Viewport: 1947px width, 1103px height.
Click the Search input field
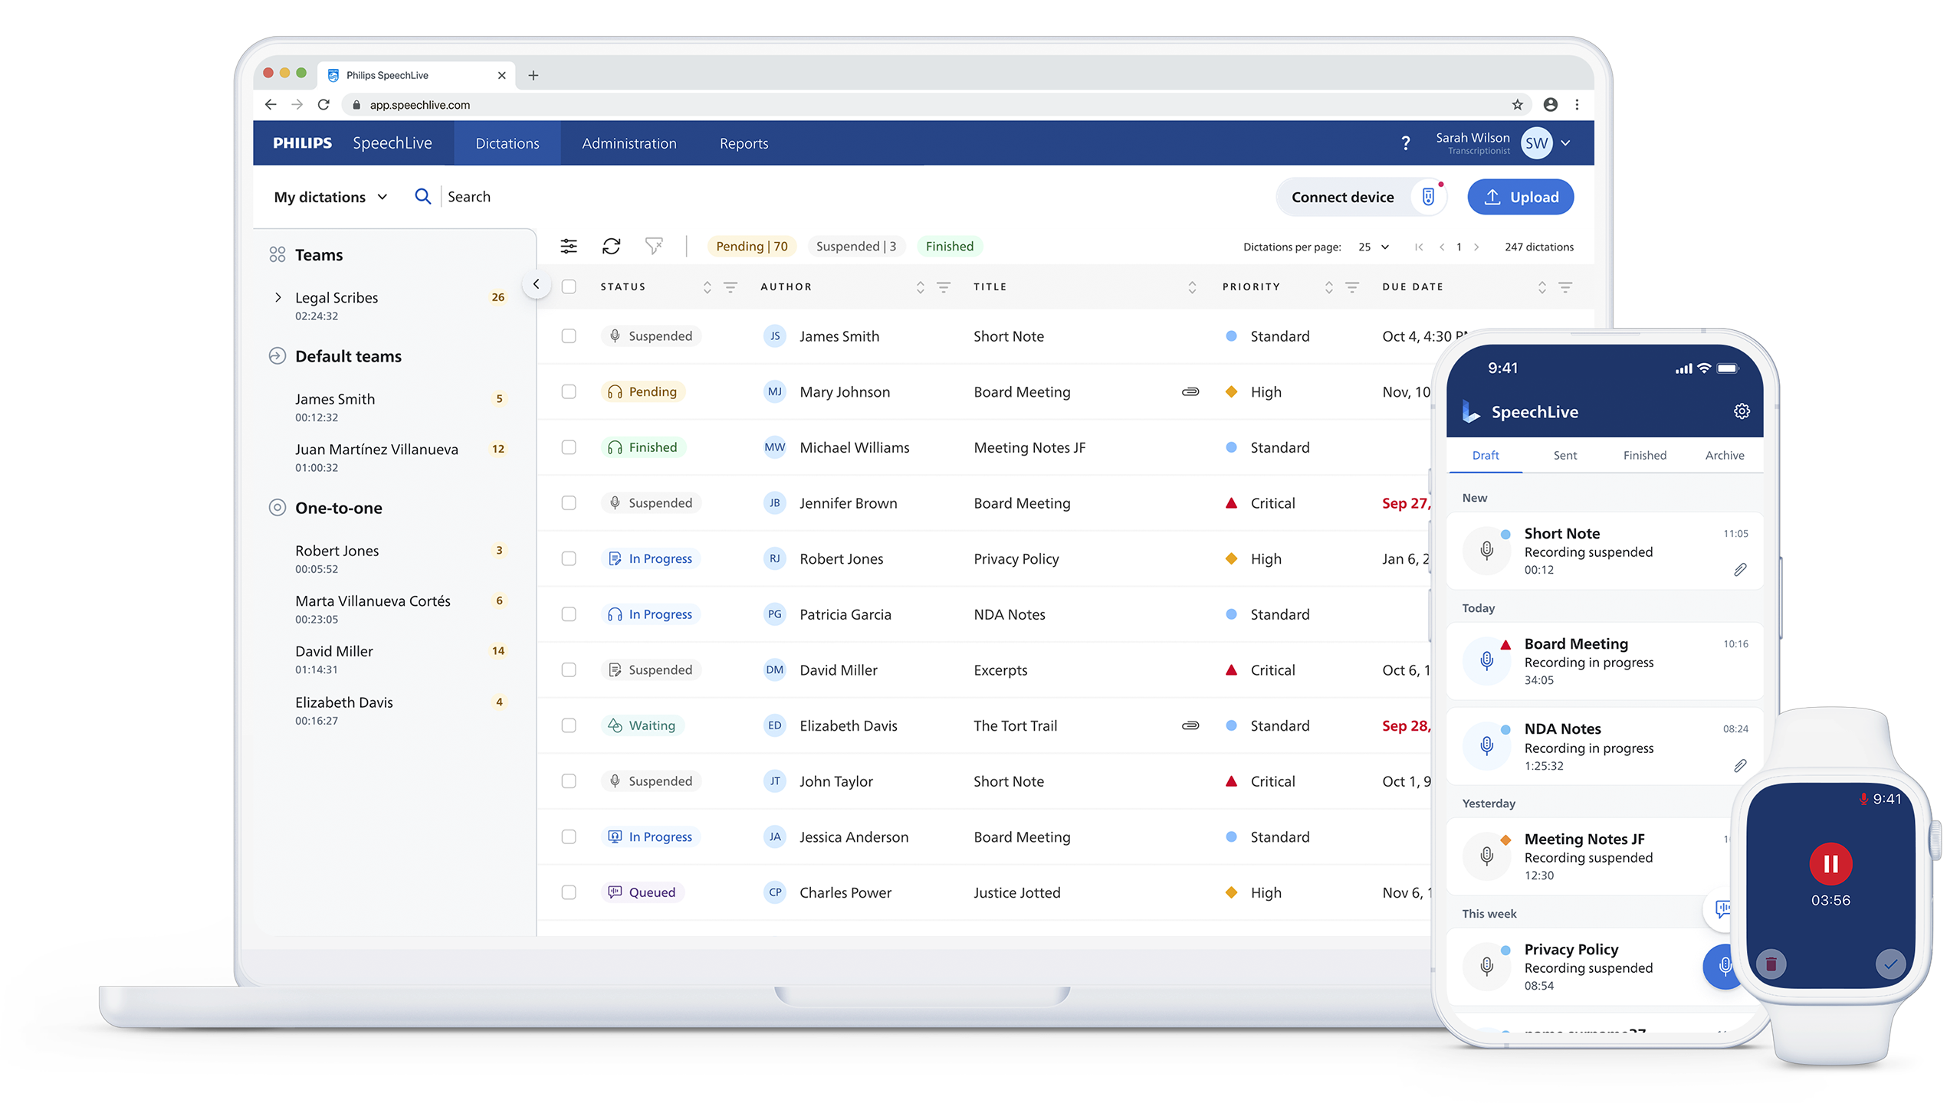pyautogui.click(x=469, y=197)
